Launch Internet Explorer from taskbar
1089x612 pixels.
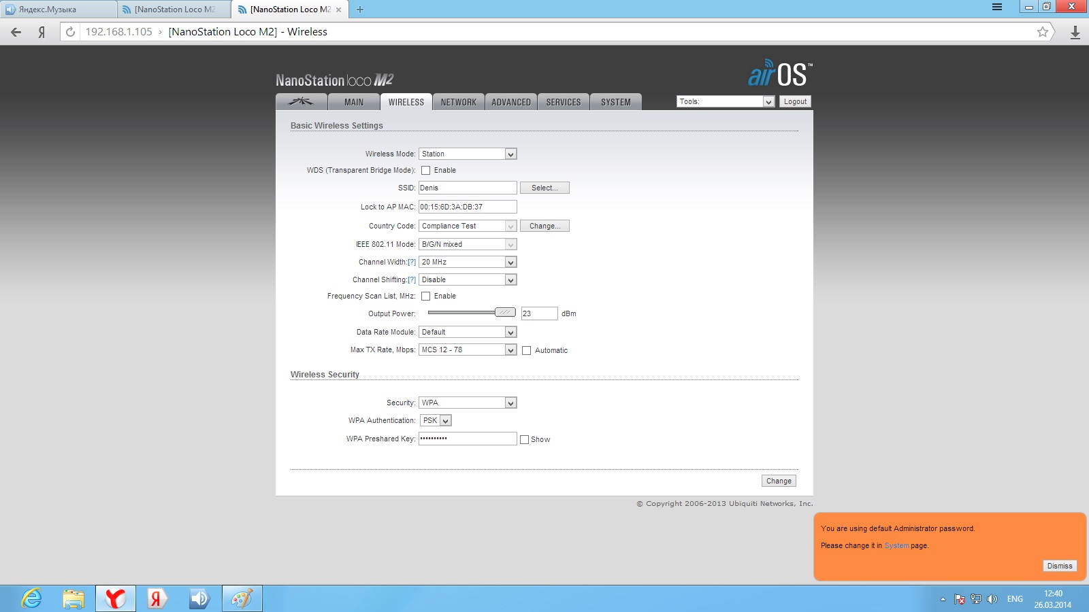click(x=31, y=598)
